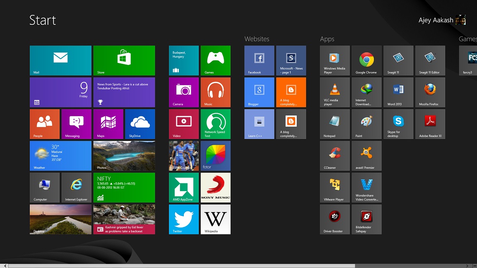Open the People tile

pos(45,124)
